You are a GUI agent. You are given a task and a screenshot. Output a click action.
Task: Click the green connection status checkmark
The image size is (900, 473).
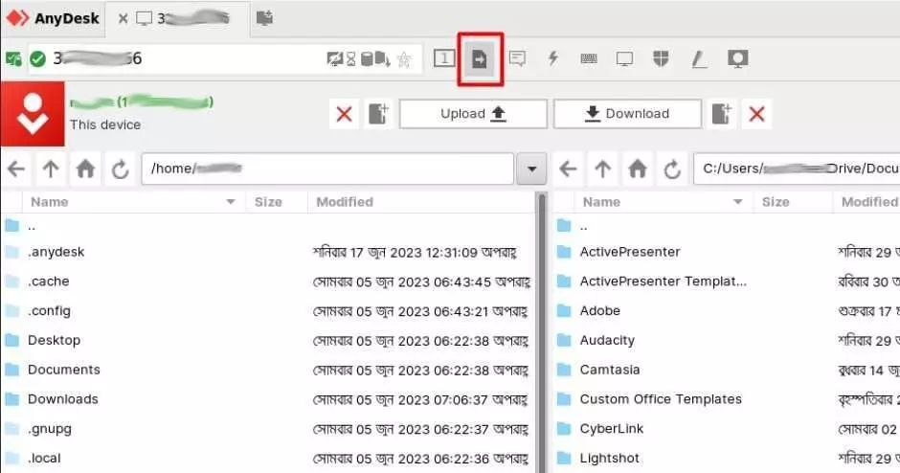[x=38, y=58]
